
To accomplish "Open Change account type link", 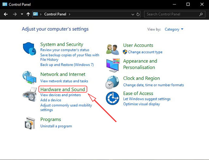I will tap(145, 52).
